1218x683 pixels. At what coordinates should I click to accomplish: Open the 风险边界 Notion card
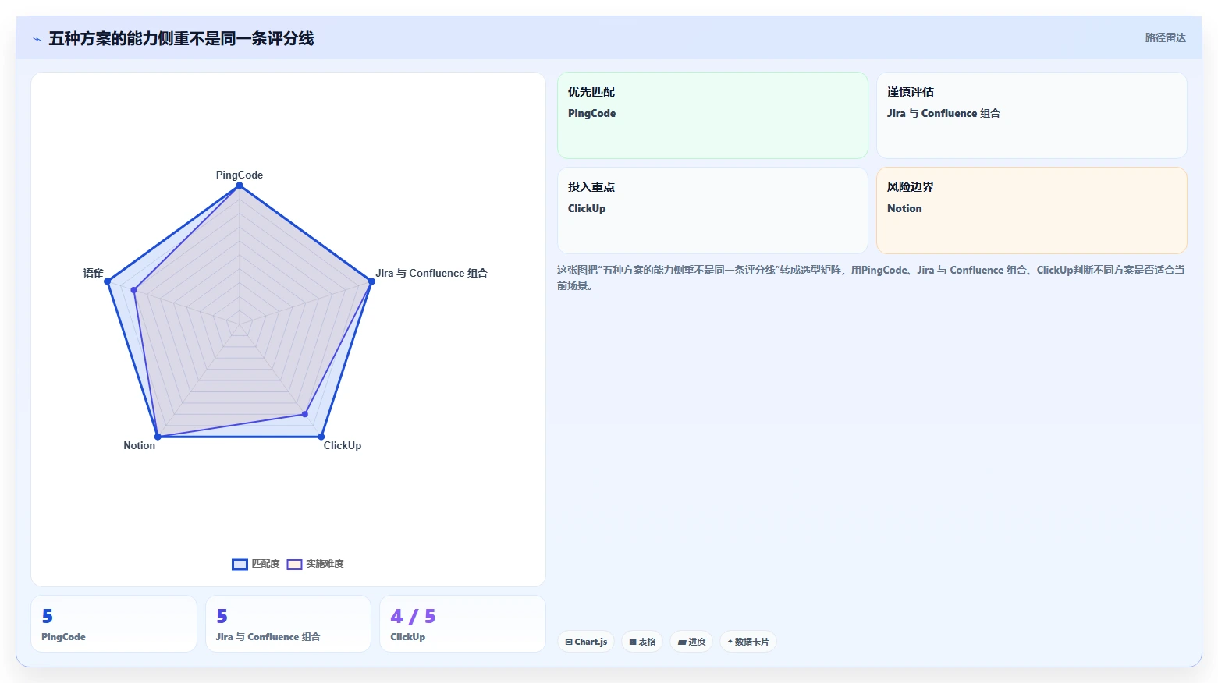tap(1032, 211)
